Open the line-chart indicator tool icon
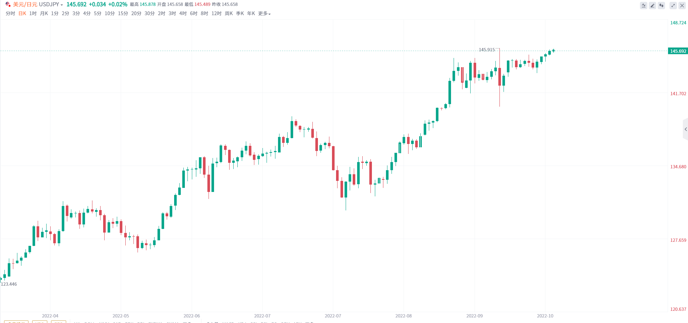This screenshot has height=323, width=688. pos(644,6)
